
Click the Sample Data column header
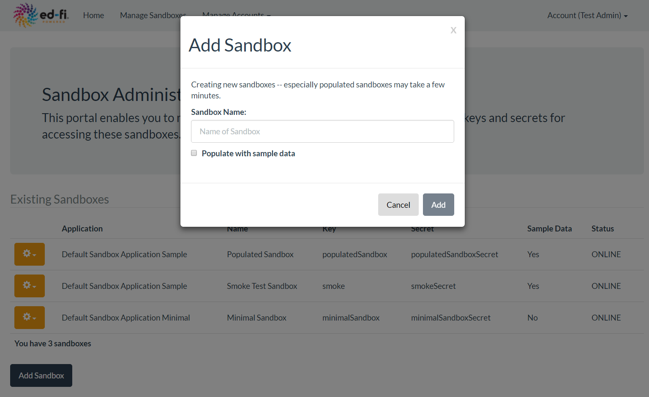(x=549, y=228)
